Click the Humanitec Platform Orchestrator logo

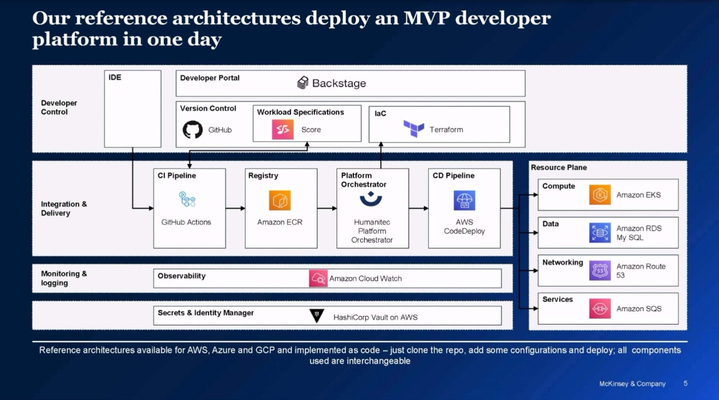pos(371,199)
